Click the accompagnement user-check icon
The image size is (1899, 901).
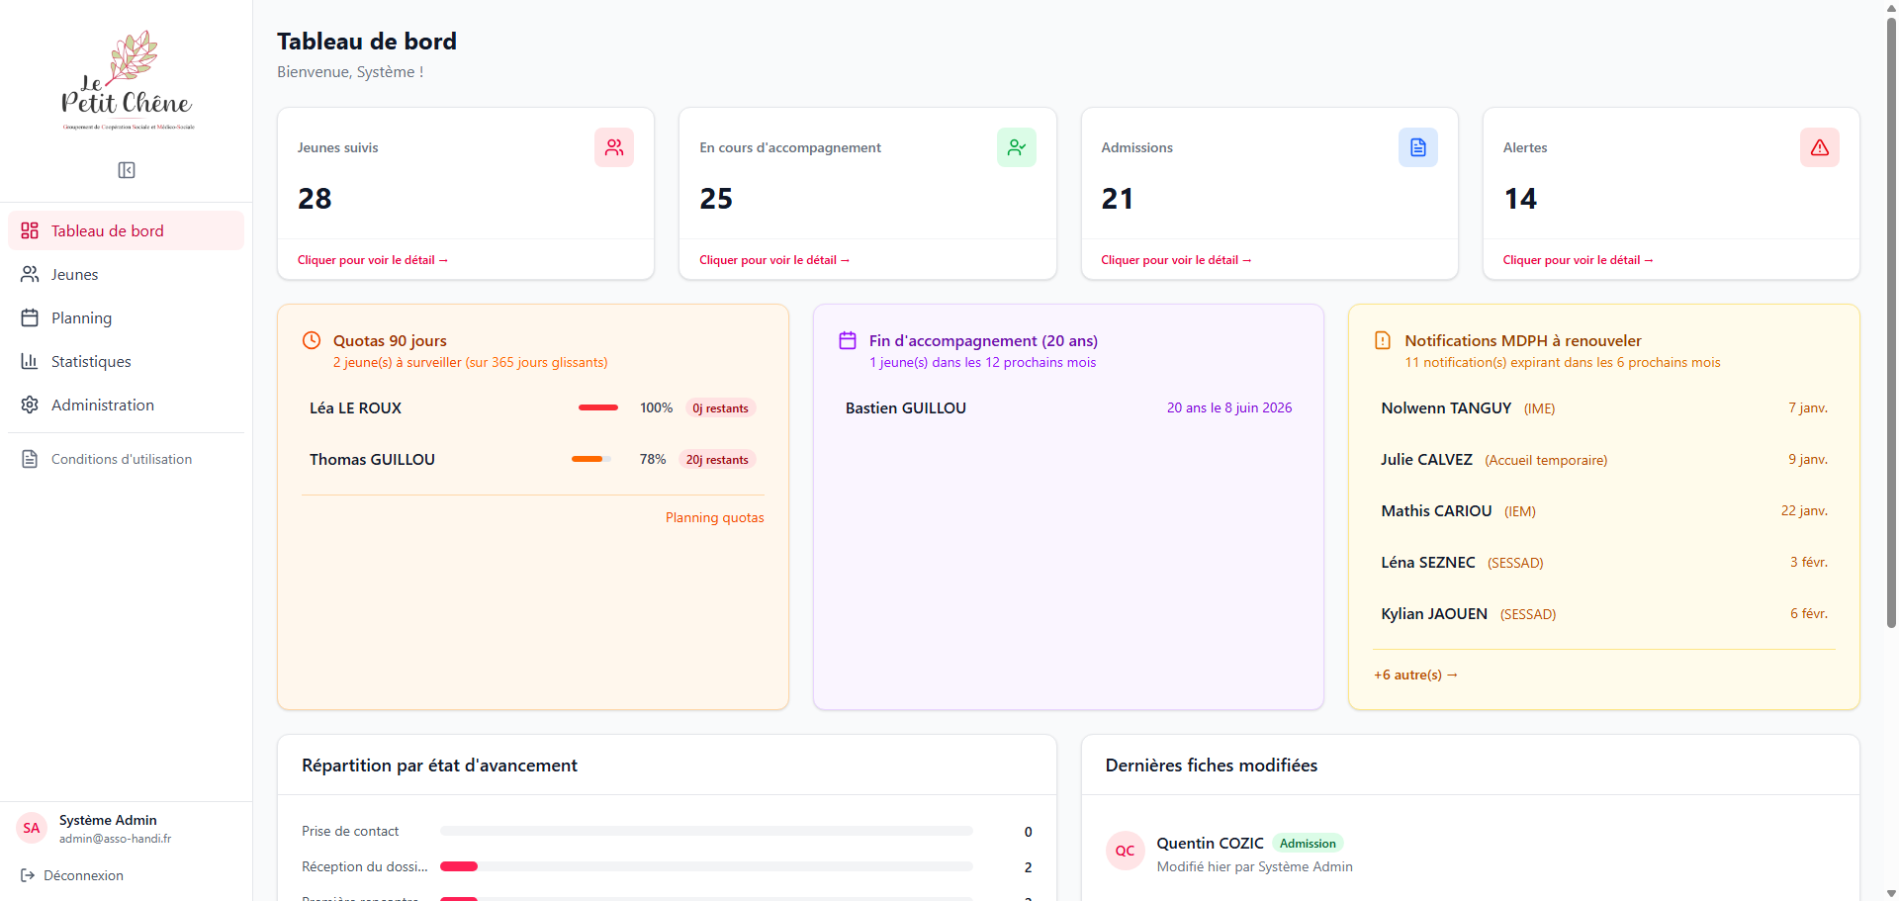coord(1017,147)
